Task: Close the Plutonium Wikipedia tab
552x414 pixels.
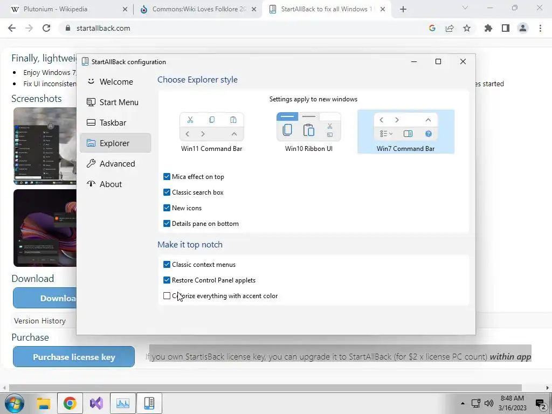Action: point(125,10)
